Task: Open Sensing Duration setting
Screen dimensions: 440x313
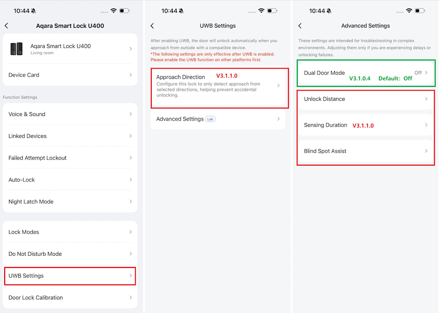Action: tap(366, 125)
